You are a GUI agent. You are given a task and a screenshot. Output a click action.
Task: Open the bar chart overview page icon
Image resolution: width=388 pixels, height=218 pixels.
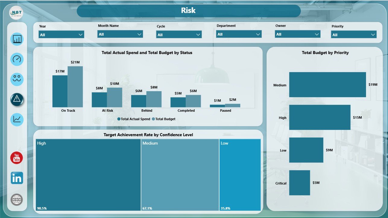click(x=17, y=39)
